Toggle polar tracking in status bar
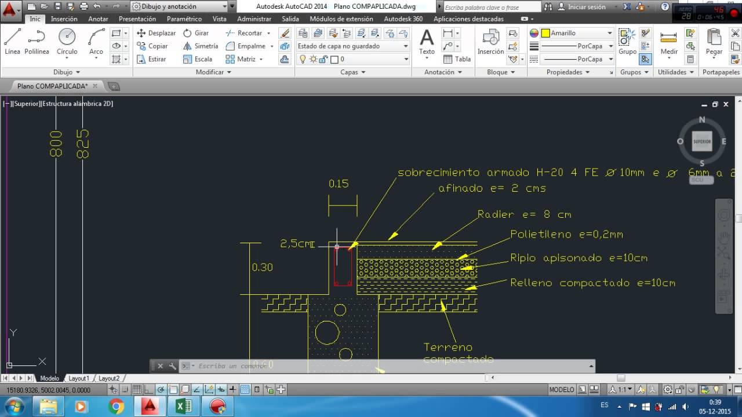 pyautogui.click(x=161, y=390)
